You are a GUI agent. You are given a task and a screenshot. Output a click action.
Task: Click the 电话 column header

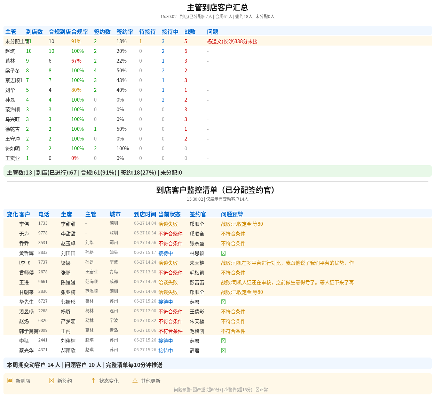point(44,214)
